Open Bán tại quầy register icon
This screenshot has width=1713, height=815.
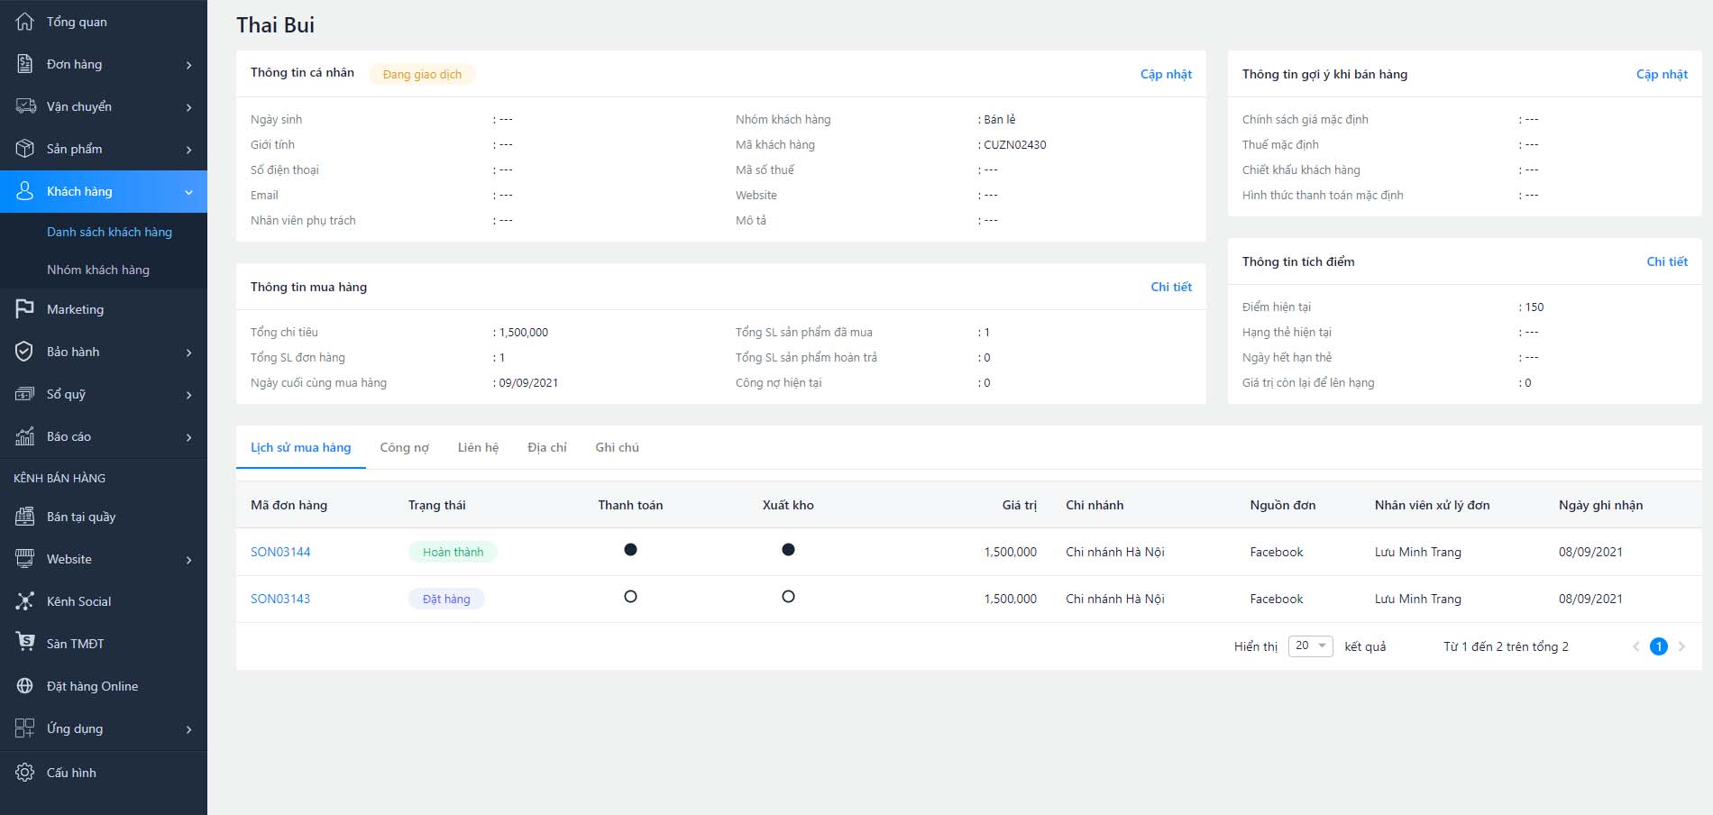(x=25, y=517)
